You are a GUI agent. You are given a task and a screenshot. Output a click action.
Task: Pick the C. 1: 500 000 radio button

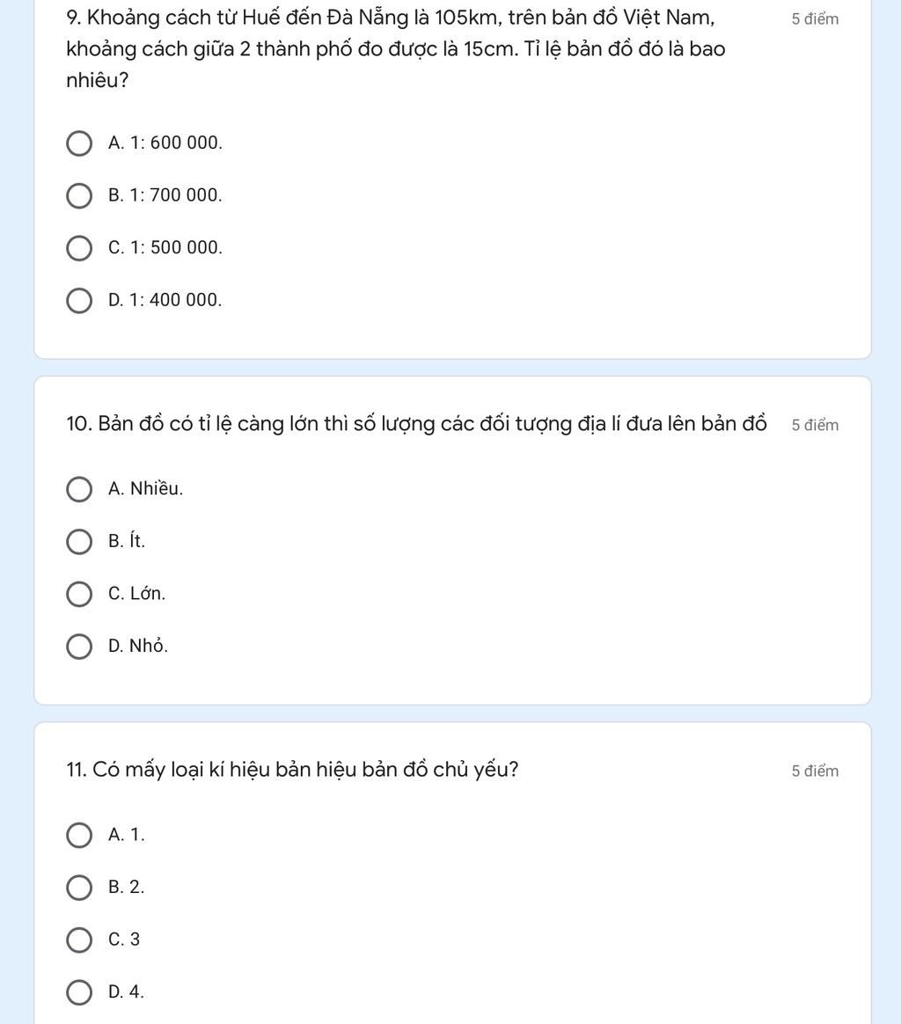[79, 249]
